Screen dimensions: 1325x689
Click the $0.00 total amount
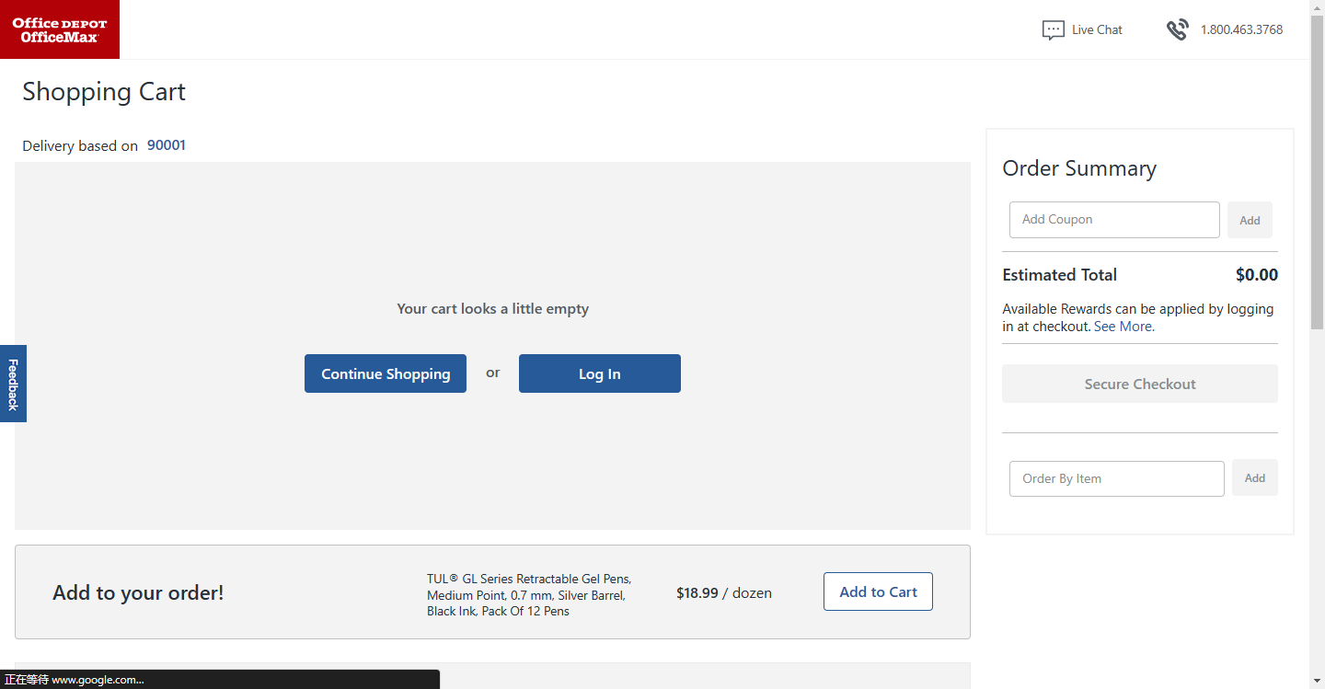coord(1257,275)
